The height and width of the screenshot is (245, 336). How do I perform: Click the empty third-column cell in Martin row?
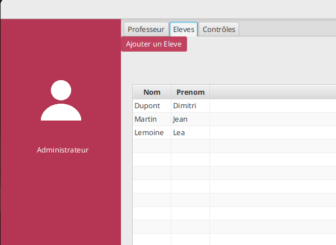[x=272, y=119]
